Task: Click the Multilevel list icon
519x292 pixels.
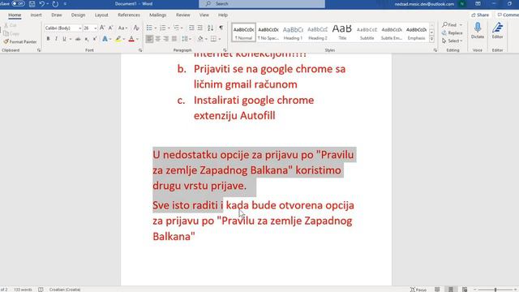Action: [x=176, y=28]
